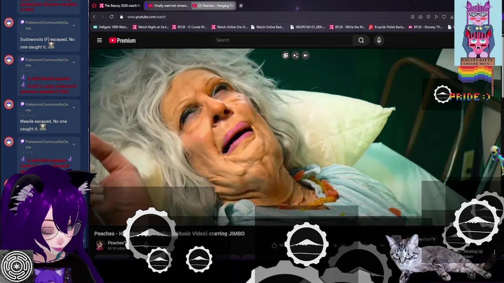Click the shield privacy icon in address bar

click(428, 17)
